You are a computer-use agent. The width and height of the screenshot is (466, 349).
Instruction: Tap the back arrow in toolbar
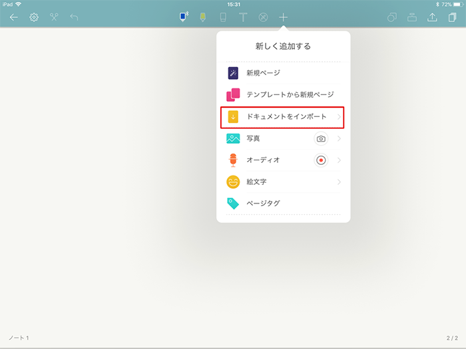(14, 17)
